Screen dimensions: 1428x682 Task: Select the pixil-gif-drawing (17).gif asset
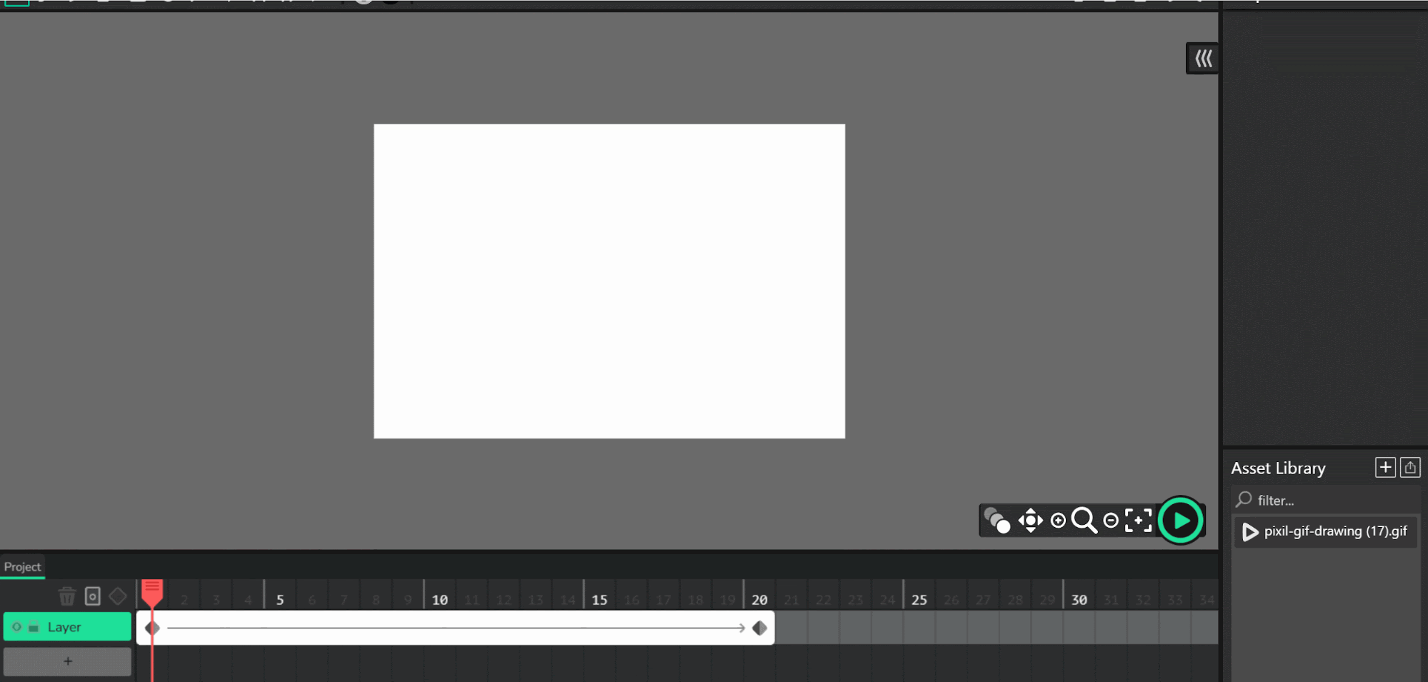[x=1326, y=531]
